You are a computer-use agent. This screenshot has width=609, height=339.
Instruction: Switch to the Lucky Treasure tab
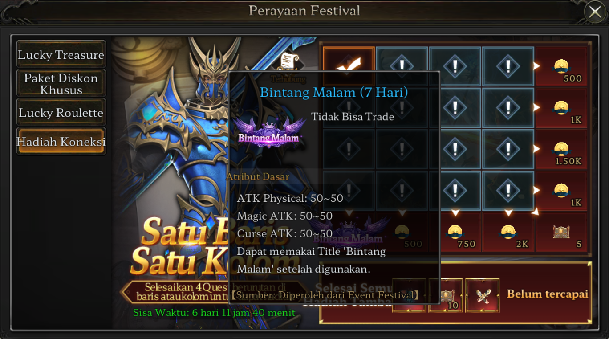click(61, 54)
